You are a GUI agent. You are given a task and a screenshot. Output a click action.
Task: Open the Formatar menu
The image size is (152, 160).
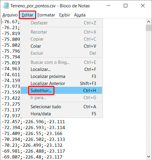point(46,15)
